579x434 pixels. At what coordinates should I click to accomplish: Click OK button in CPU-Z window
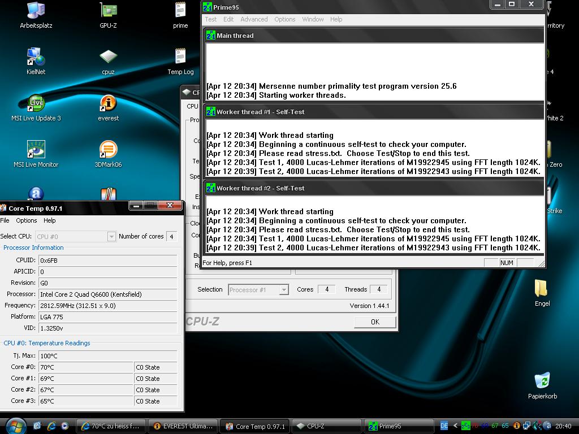coord(375,322)
